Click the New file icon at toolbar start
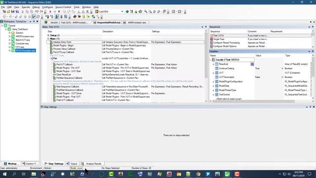 point(4,11)
